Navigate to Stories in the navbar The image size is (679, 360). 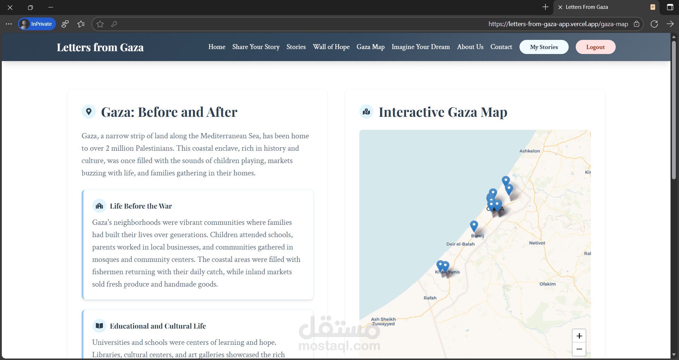(296, 47)
